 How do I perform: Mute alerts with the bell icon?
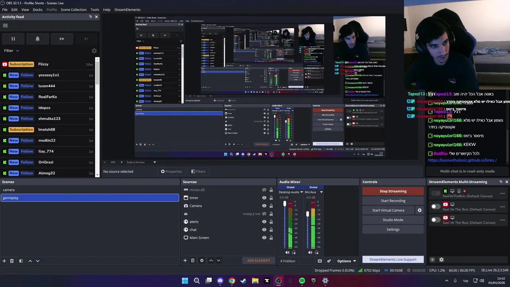tap(37, 39)
